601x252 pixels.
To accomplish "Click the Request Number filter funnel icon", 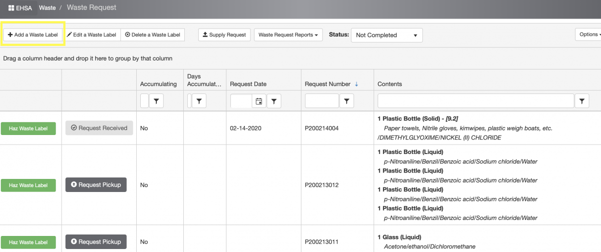I will (x=347, y=101).
